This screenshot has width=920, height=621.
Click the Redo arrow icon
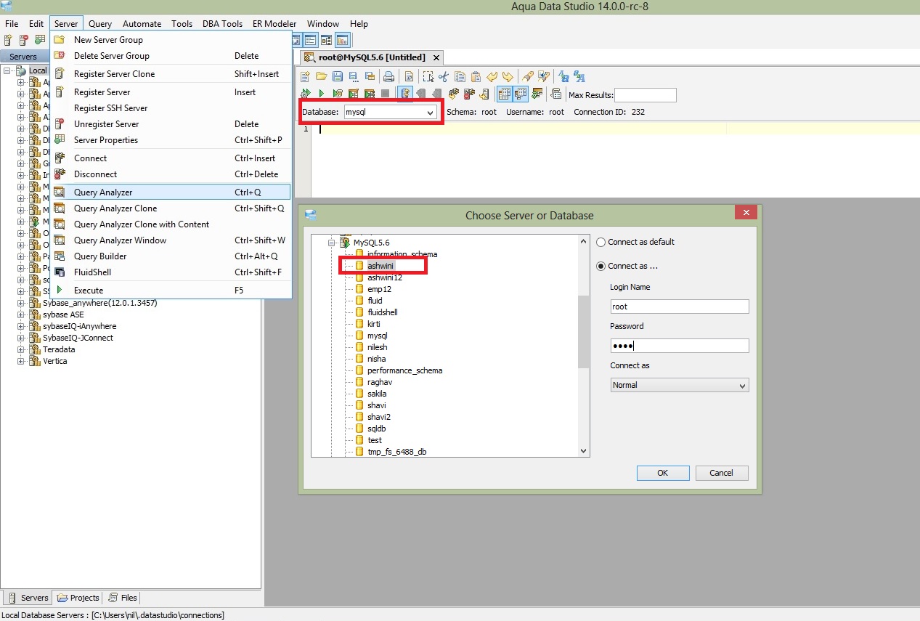(x=508, y=76)
